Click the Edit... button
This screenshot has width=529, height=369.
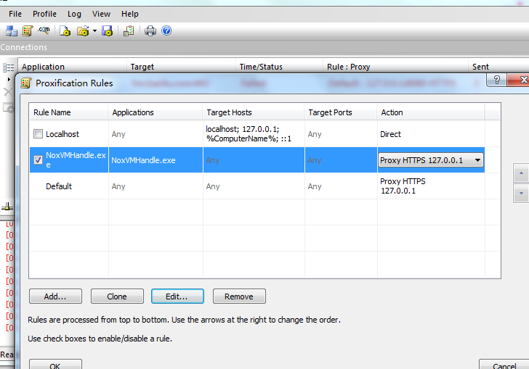pyautogui.click(x=177, y=297)
